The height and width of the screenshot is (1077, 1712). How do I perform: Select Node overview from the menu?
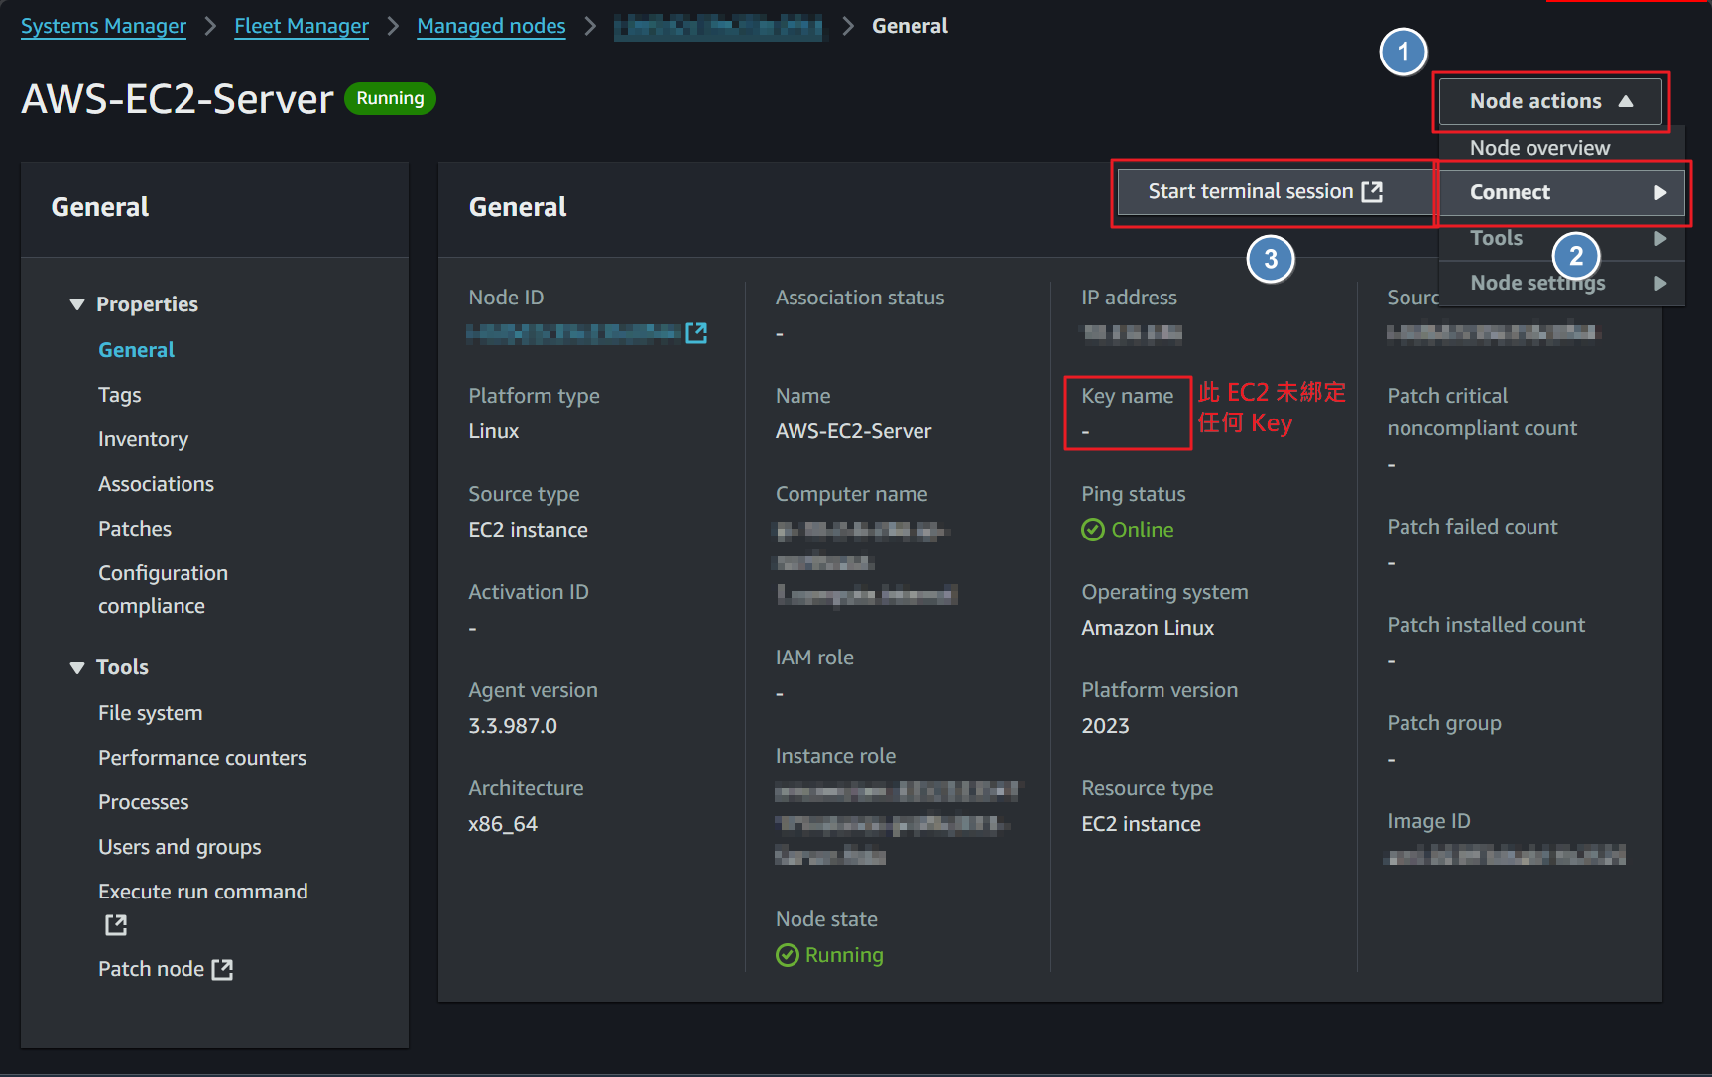pos(1539,148)
